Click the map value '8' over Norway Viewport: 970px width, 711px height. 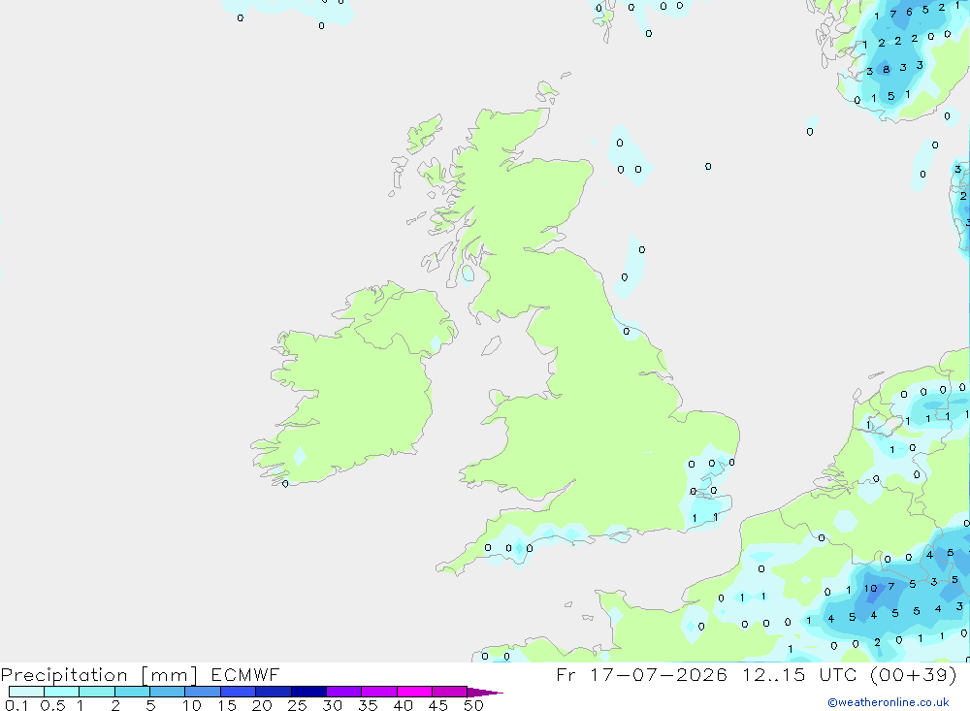pyautogui.click(x=886, y=69)
